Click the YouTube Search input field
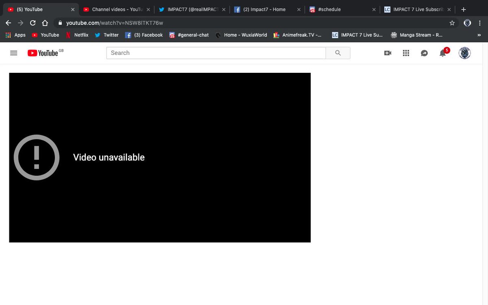The image size is (488, 305). (216, 53)
